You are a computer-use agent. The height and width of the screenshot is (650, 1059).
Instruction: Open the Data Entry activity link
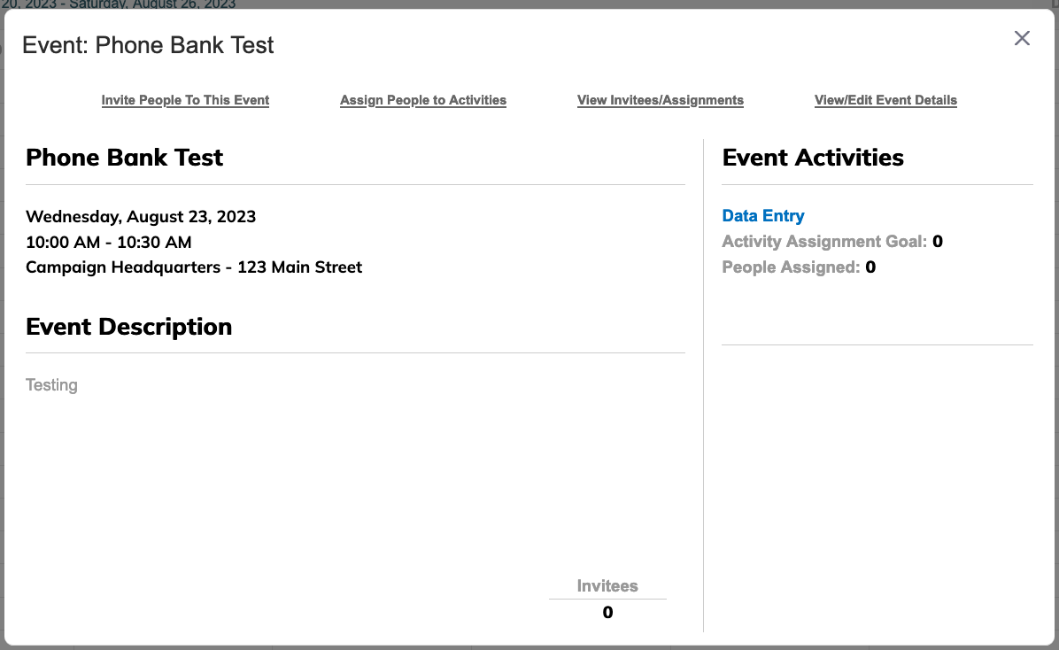[763, 215]
